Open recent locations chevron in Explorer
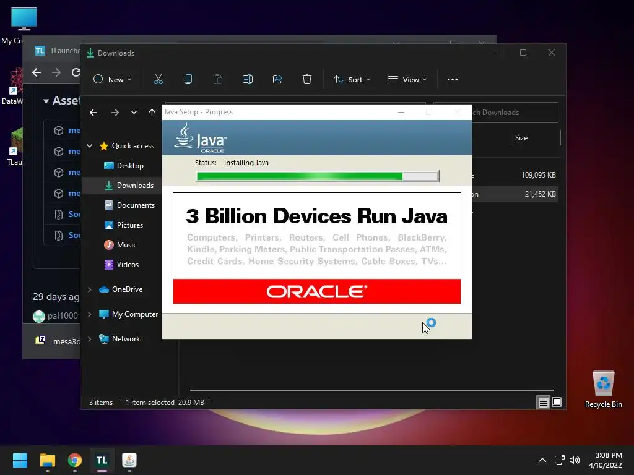 pyautogui.click(x=134, y=113)
